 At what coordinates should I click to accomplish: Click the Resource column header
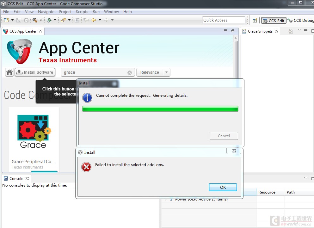[x=270, y=192]
